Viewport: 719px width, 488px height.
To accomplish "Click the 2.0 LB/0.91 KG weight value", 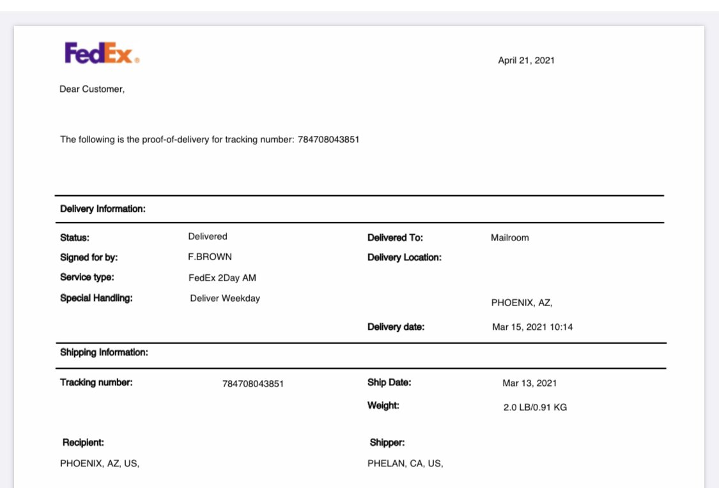I will click(535, 407).
